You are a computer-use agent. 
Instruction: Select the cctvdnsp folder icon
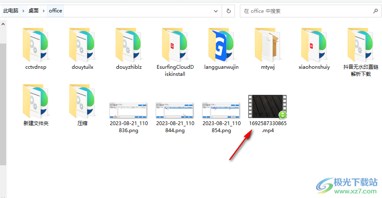pos(36,45)
